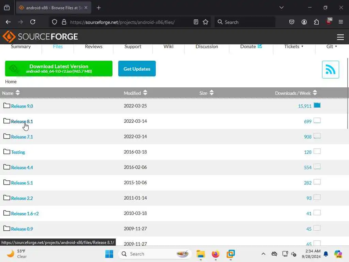This screenshot has height=262, width=349.
Task: Click the Get Updates button
Action: click(x=137, y=69)
